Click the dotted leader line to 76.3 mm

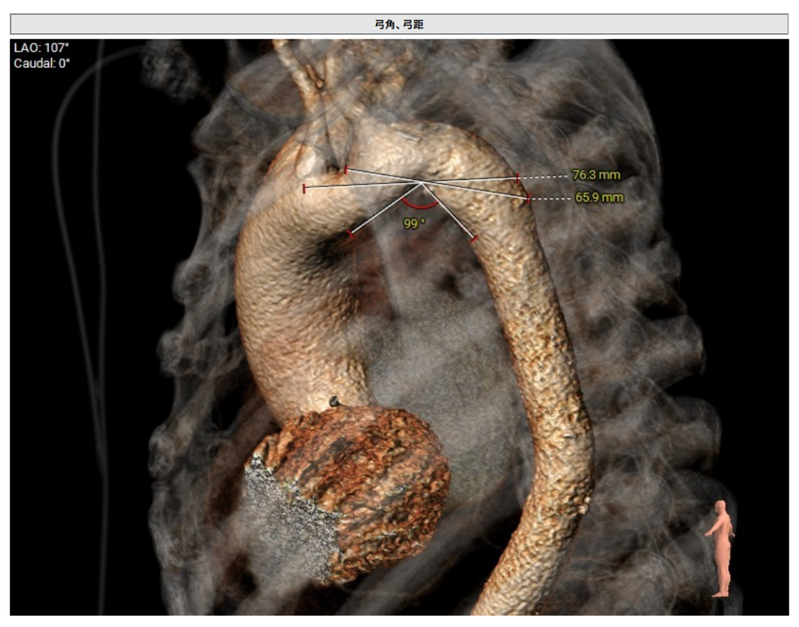(x=544, y=177)
